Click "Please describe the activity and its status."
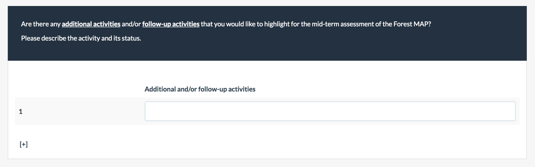Screen dimensions: 535x167 [x=81, y=38]
